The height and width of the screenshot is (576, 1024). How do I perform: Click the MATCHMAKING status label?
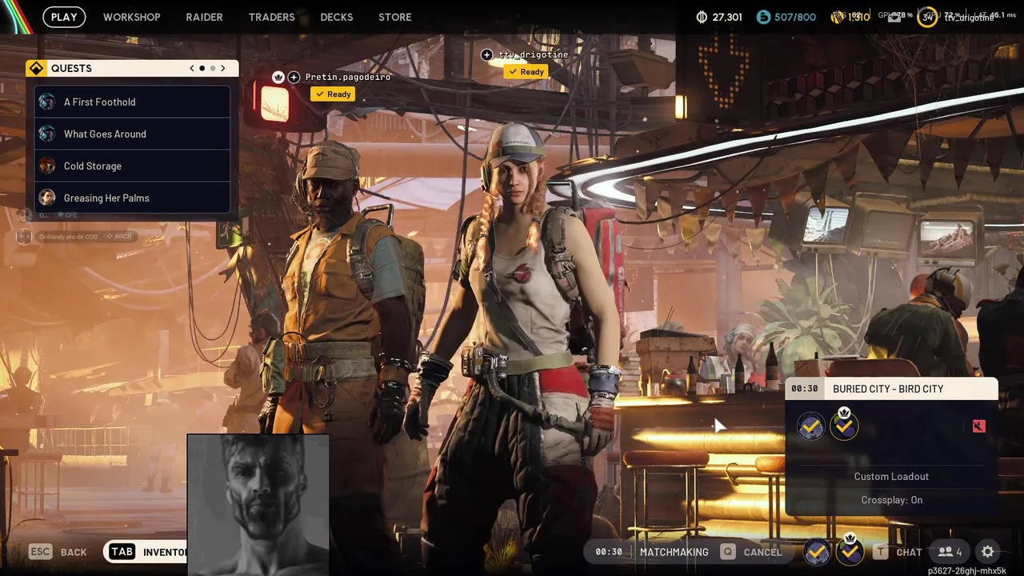point(674,552)
